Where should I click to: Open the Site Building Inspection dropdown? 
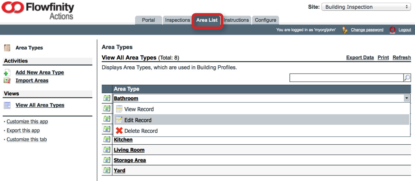coord(366,7)
